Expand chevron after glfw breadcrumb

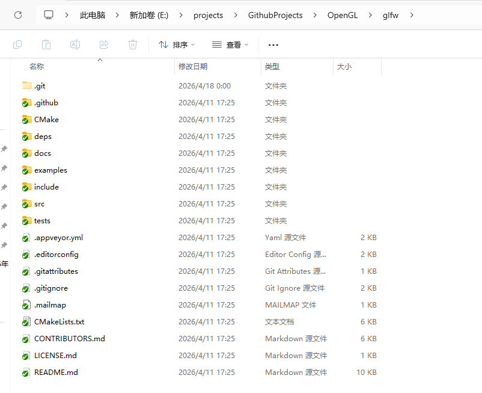(x=412, y=15)
